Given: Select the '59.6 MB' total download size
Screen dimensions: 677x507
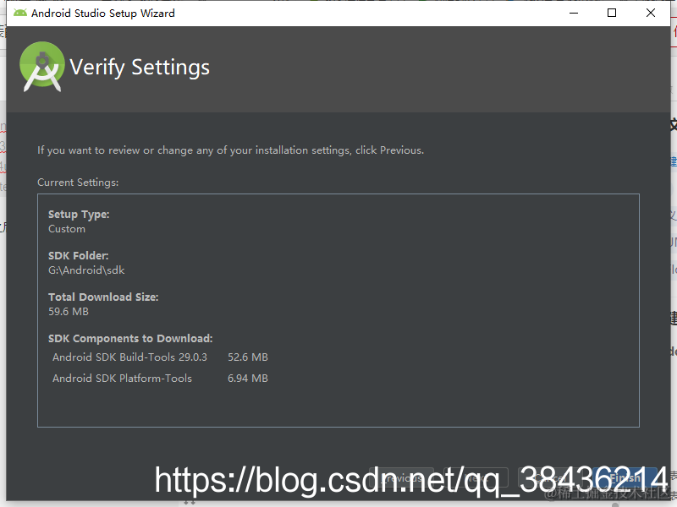Looking at the screenshot, I should click(69, 312).
